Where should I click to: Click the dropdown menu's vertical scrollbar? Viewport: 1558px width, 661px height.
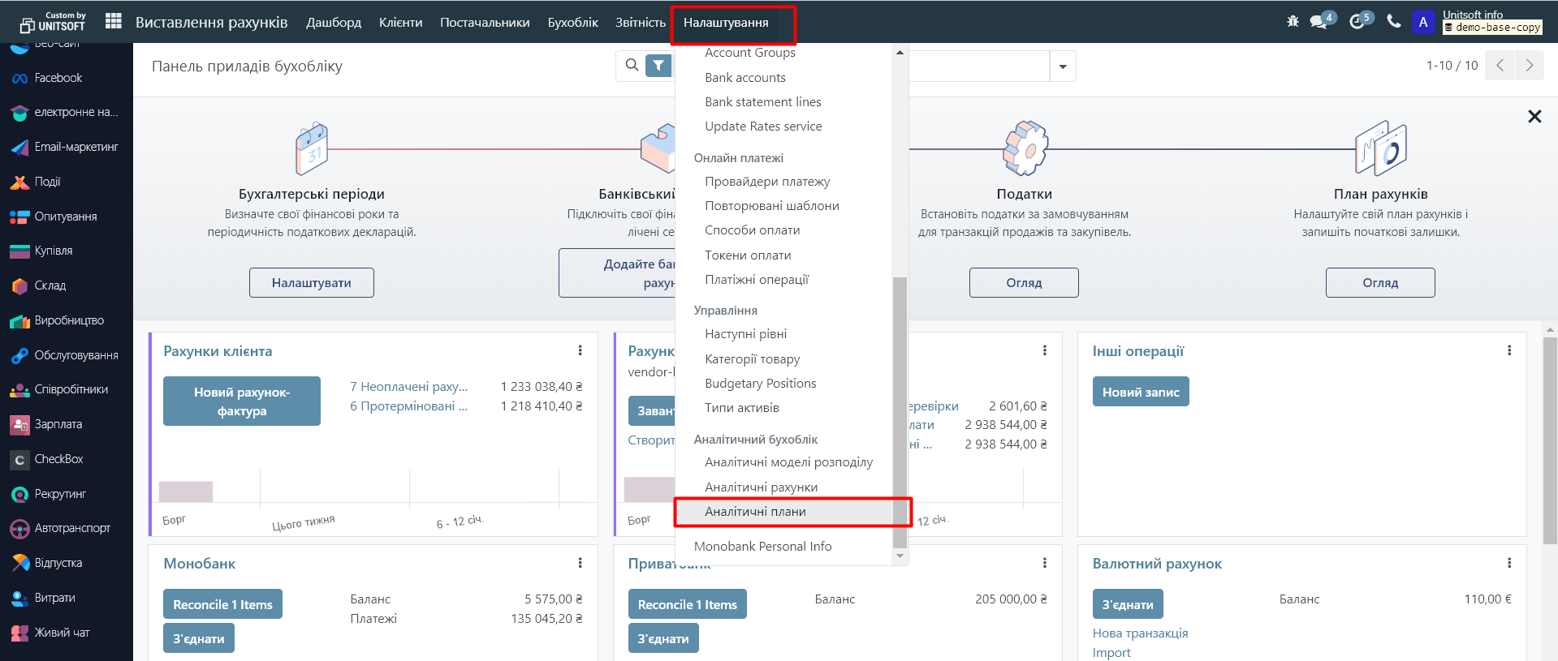click(x=899, y=406)
